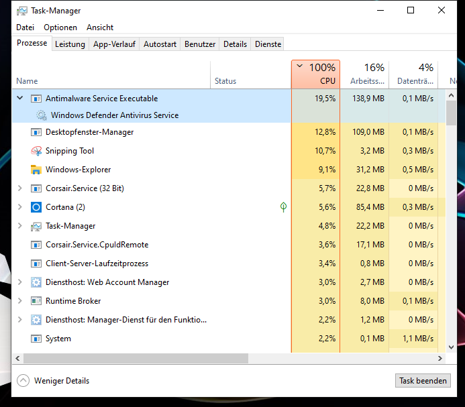Click the Diensthost: Web Account Manager gear icon
Image resolution: width=465 pixels, height=407 pixels.
tap(36, 282)
